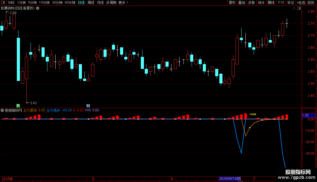The image size is (317, 182).
Task: Click the green 跌 marker icon
Action: [18, 106]
